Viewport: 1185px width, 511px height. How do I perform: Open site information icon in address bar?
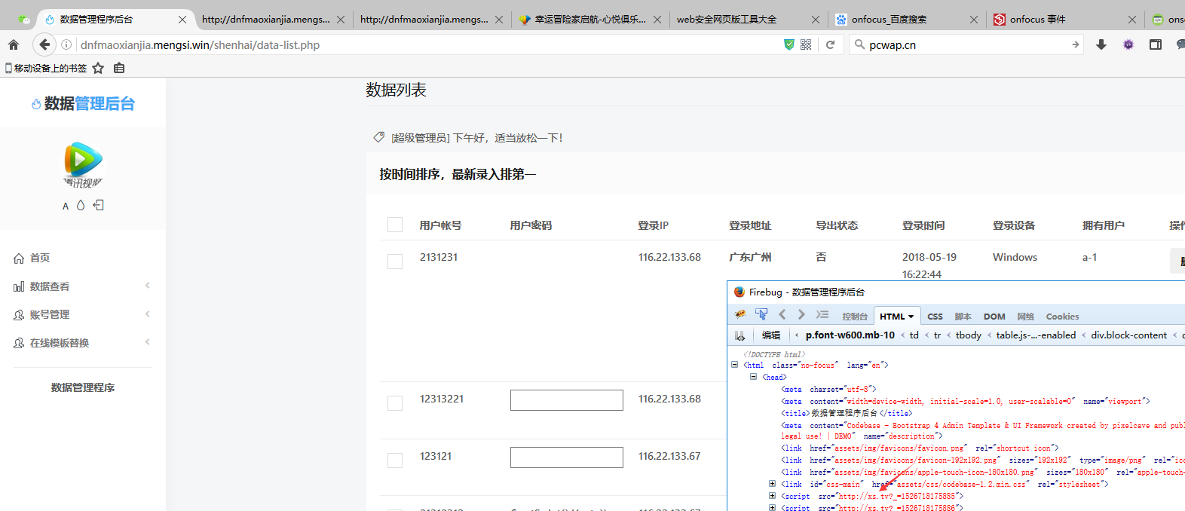coord(66,44)
